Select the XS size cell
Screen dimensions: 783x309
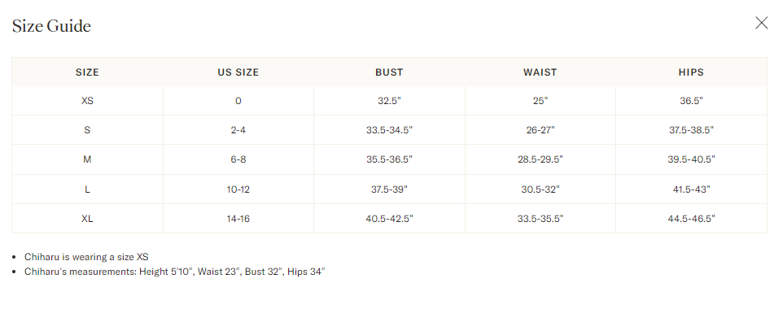point(87,101)
